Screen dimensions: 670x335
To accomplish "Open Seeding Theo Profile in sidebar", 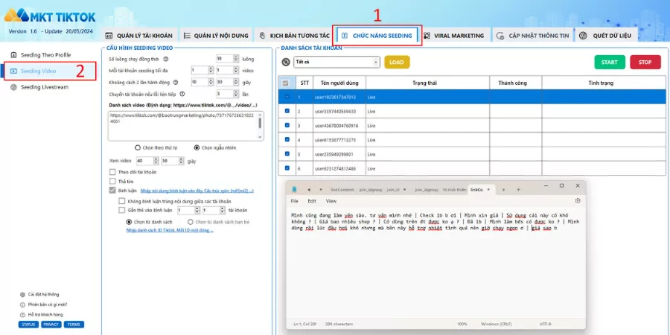I will (41, 55).
